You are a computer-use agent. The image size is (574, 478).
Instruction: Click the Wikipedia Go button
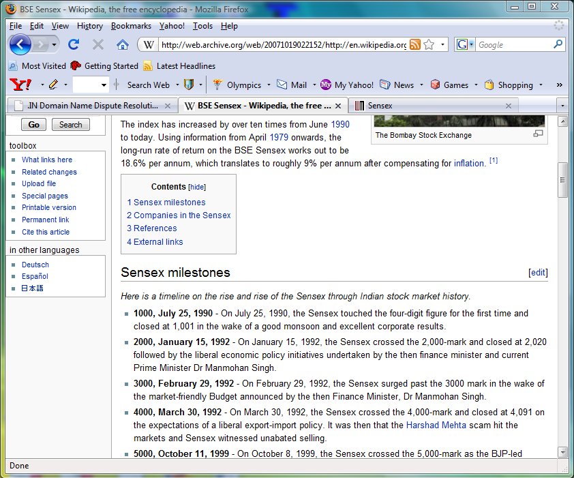point(33,125)
